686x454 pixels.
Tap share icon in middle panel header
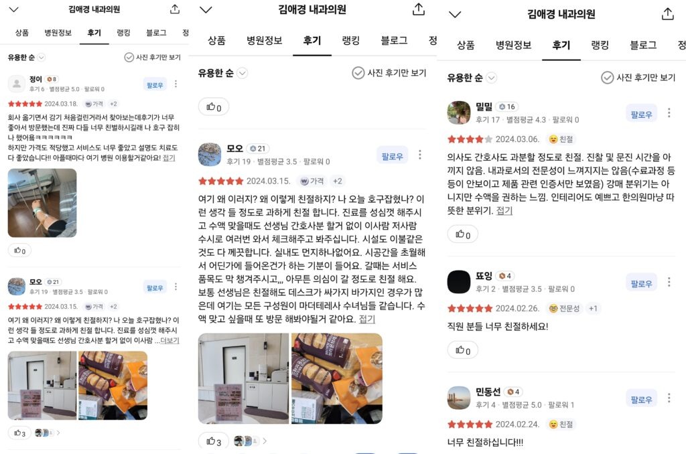click(x=419, y=9)
